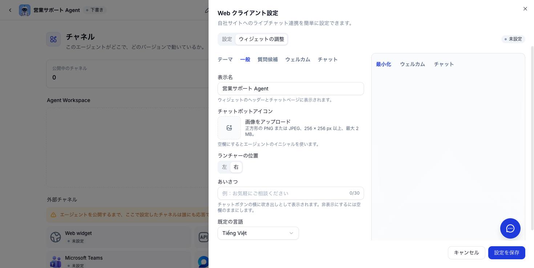The image size is (534, 268).
Task: Click the Web widget globe icon
Action: click(x=56, y=237)
